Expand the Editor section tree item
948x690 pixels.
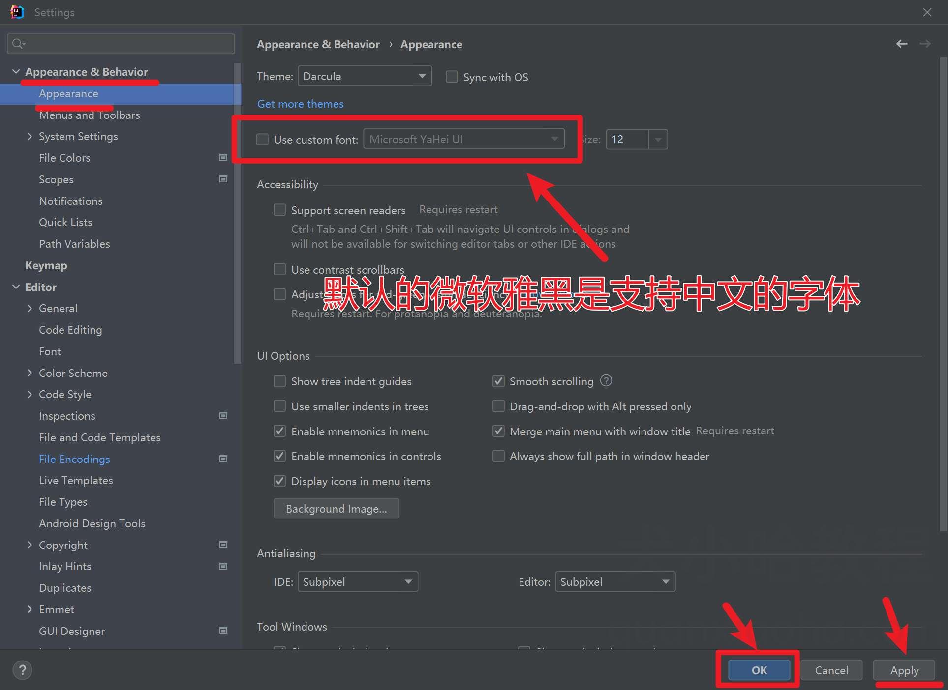tap(16, 286)
